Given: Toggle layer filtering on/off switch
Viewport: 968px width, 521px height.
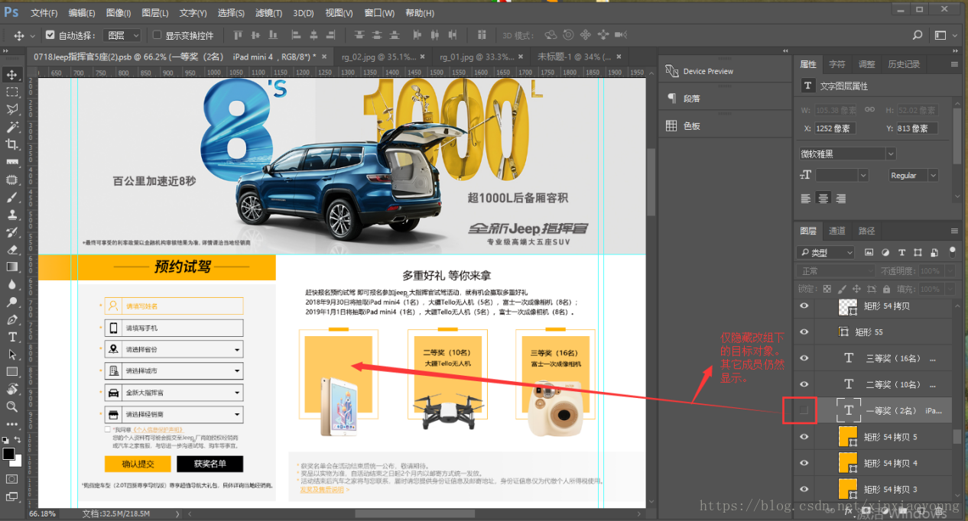Looking at the screenshot, I should tap(953, 252).
